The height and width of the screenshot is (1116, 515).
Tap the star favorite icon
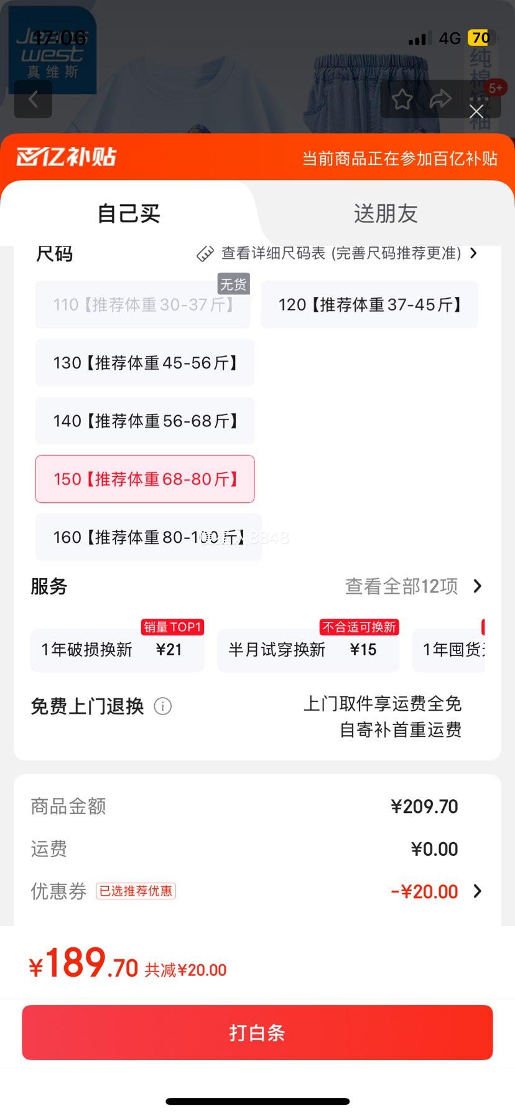click(x=402, y=99)
